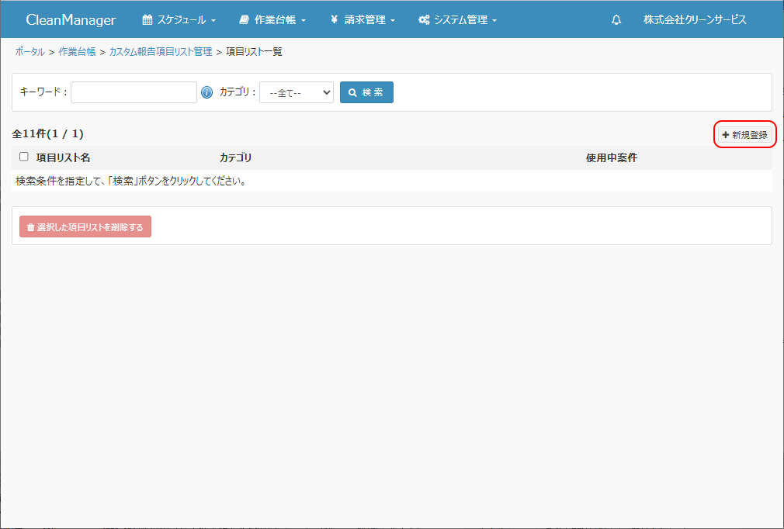Click the yen icon next to 請求管理
The width and height of the screenshot is (784, 529).
coord(334,20)
